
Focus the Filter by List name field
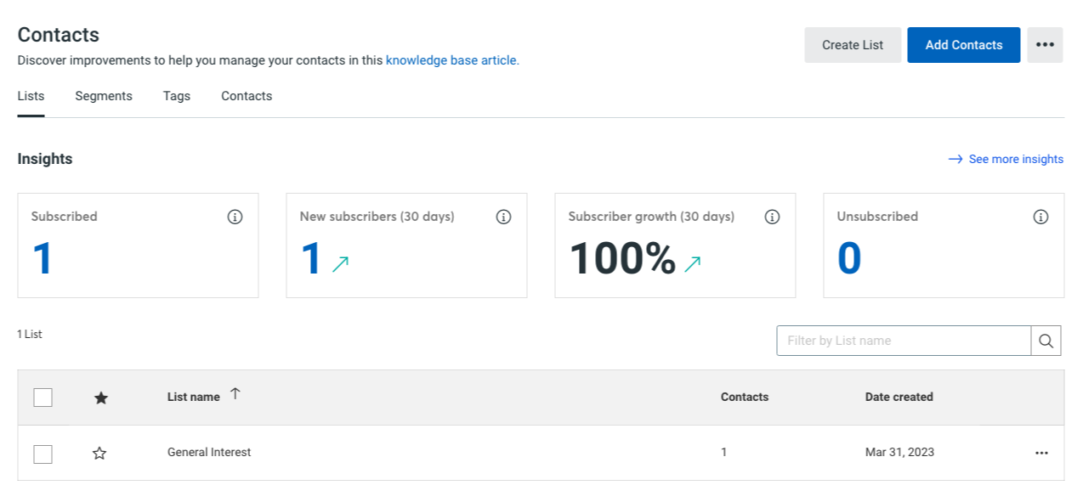[x=903, y=341]
